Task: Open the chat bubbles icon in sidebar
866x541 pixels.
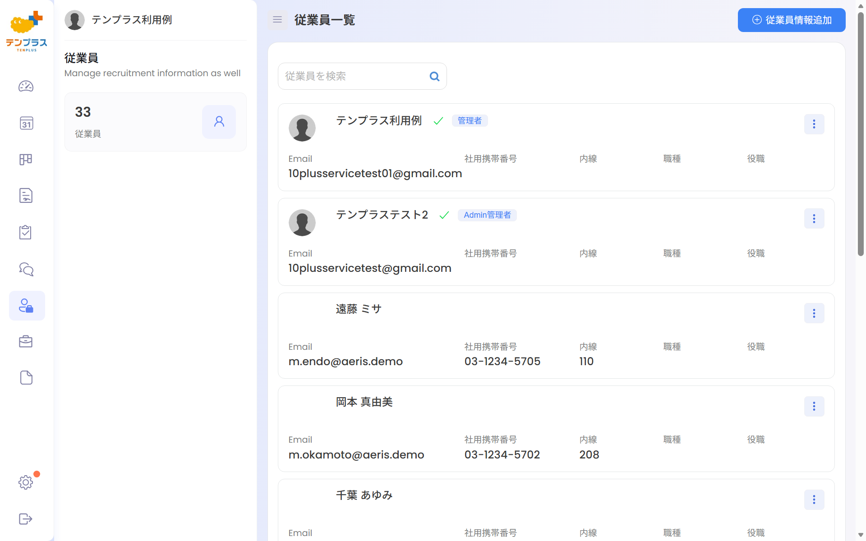Action: tap(26, 269)
